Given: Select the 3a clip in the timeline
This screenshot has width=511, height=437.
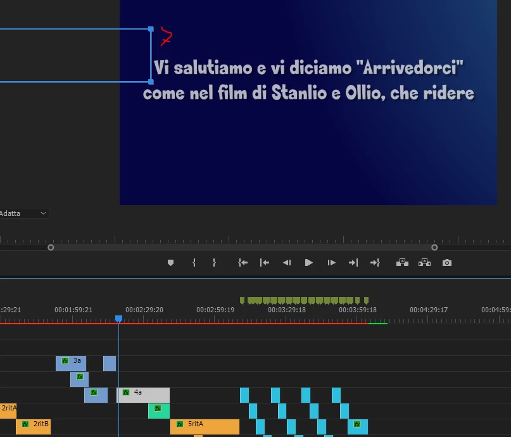Looking at the screenshot, I should click(71, 364).
